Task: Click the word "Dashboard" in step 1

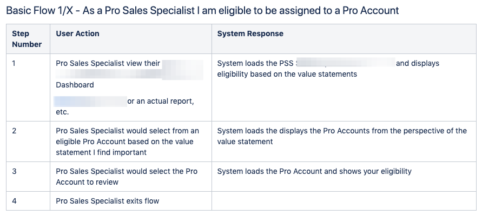Action: pyautogui.click(x=75, y=85)
